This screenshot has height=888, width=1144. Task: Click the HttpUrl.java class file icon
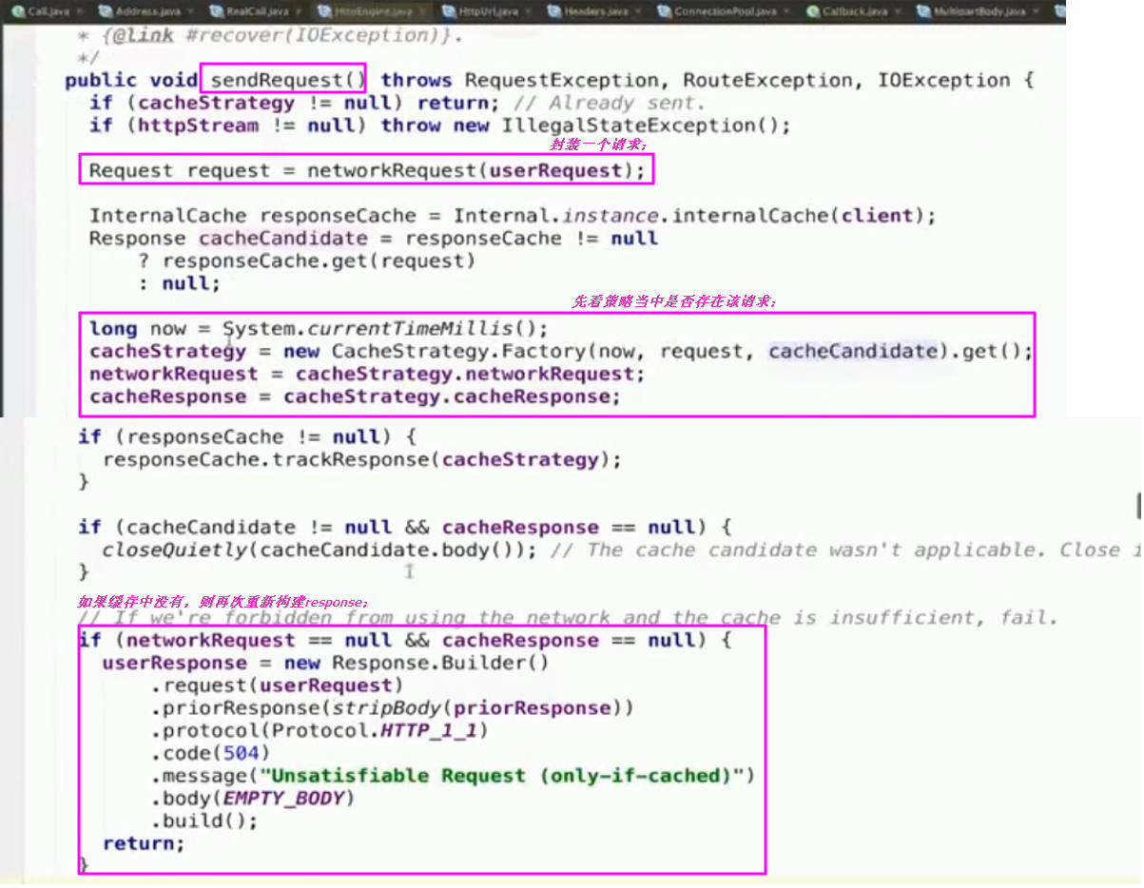coord(448,11)
